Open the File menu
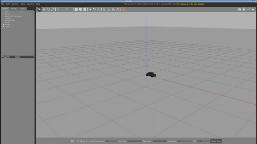The height and width of the screenshot is (144, 257). (x=2, y=4)
